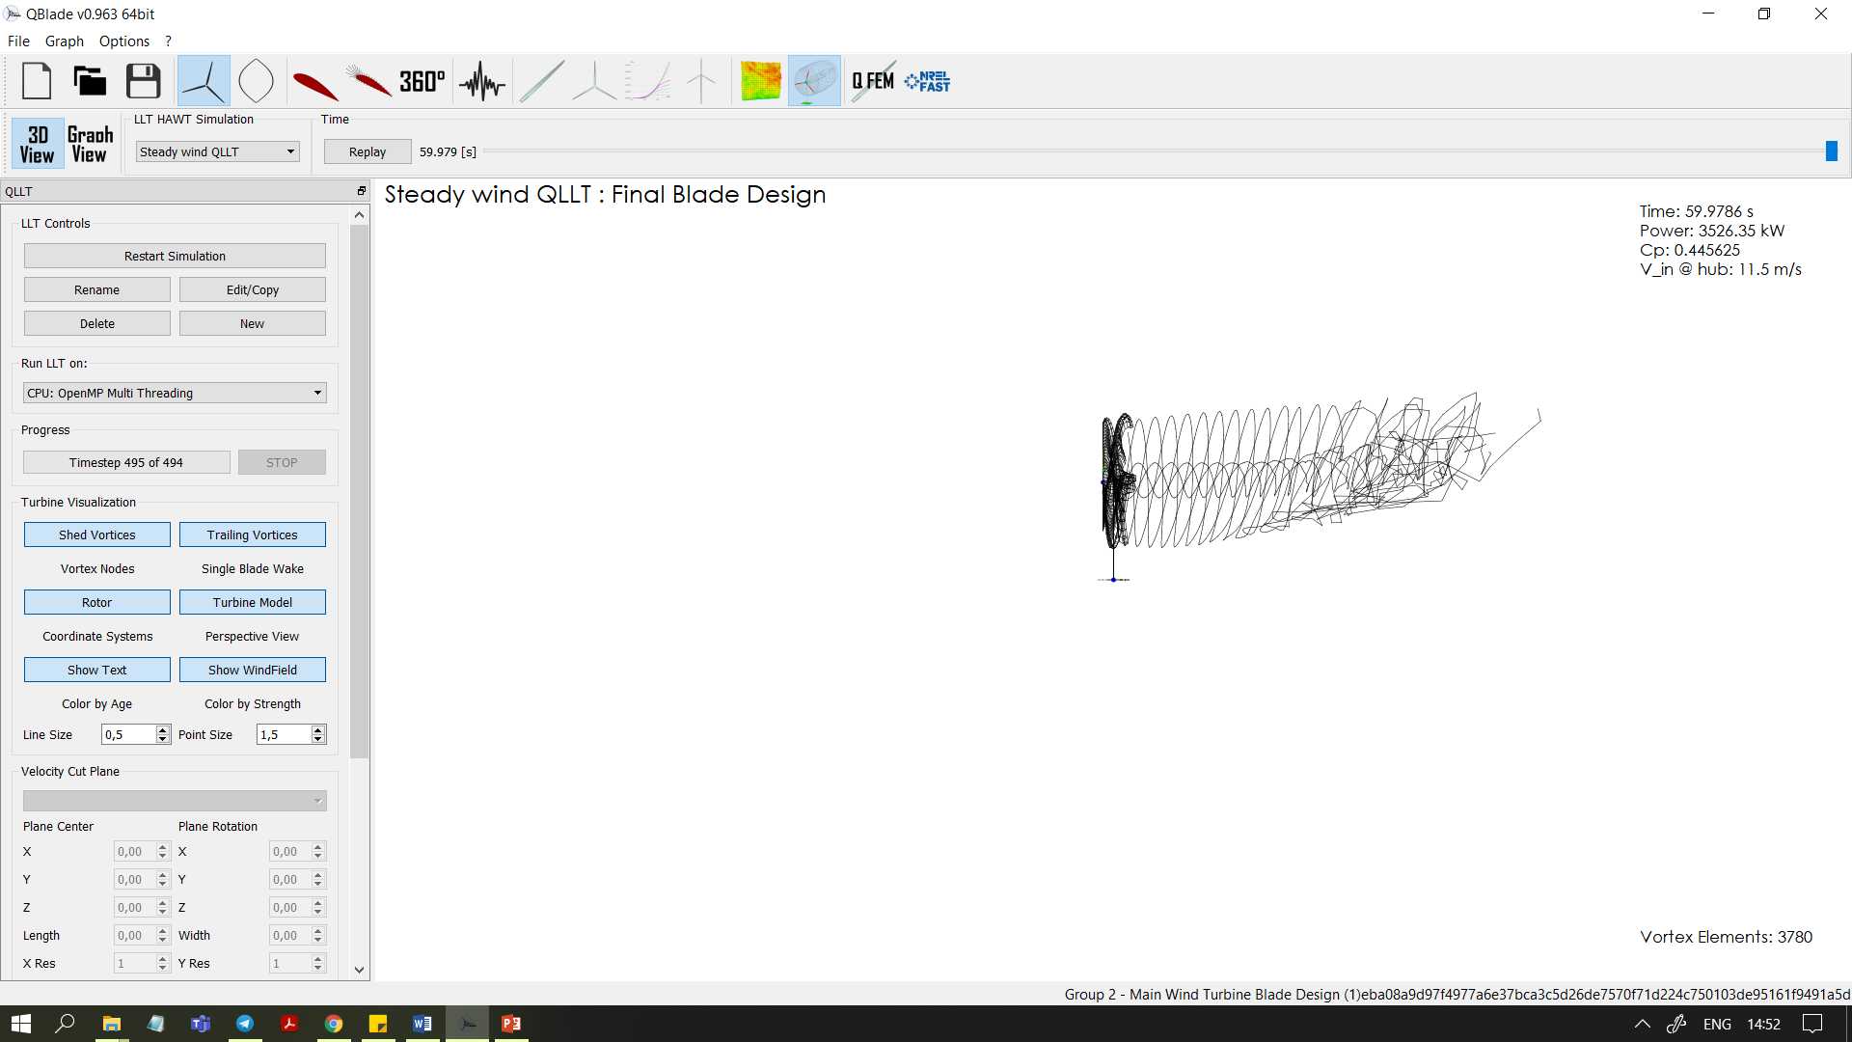
Task: Open the QFEM structural module
Action: click(873, 81)
